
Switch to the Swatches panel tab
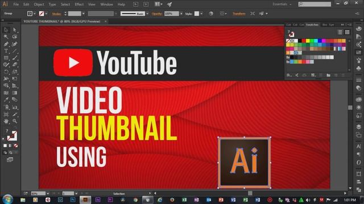tap(312, 25)
